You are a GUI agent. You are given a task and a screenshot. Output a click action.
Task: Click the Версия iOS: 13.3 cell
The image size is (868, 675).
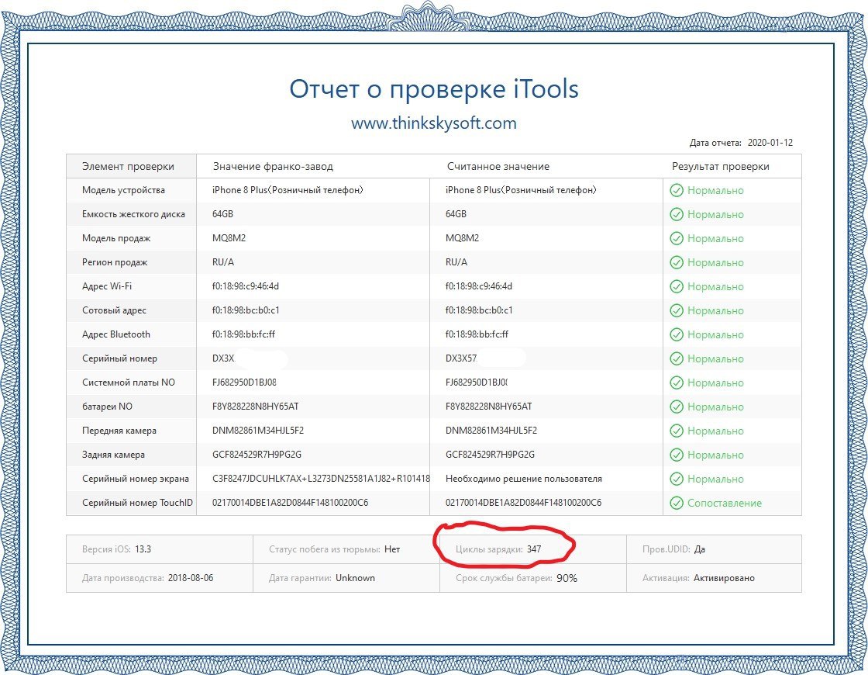160,549
